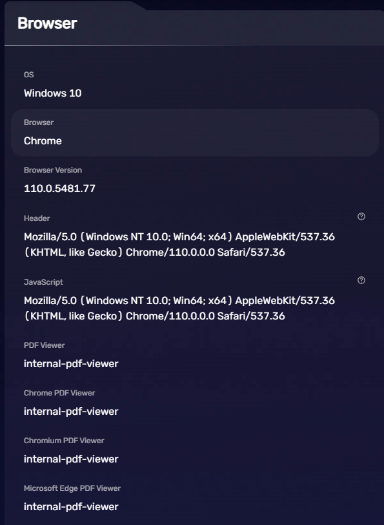384x525 pixels.
Task: Click the OS field label
Action: (27, 75)
